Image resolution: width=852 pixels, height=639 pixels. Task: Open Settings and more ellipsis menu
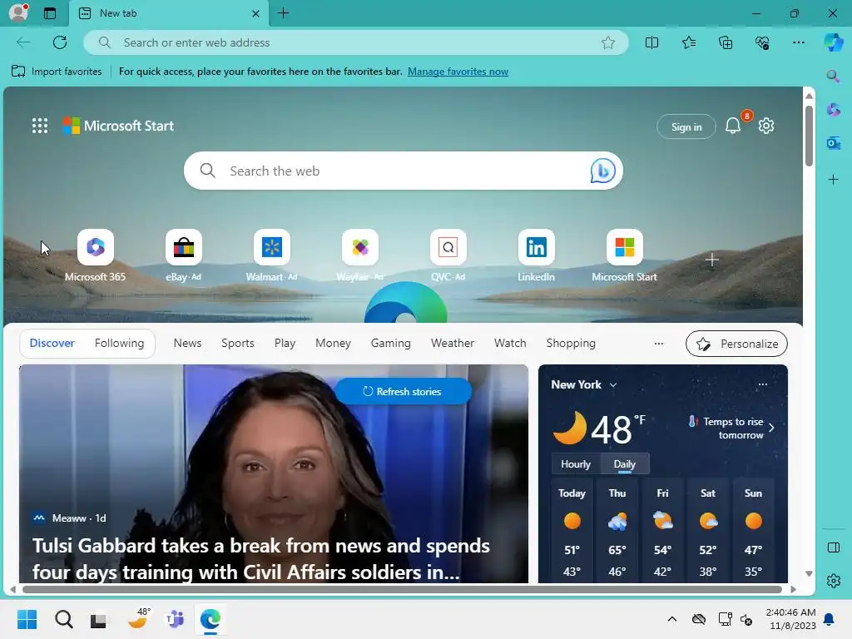point(798,42)
